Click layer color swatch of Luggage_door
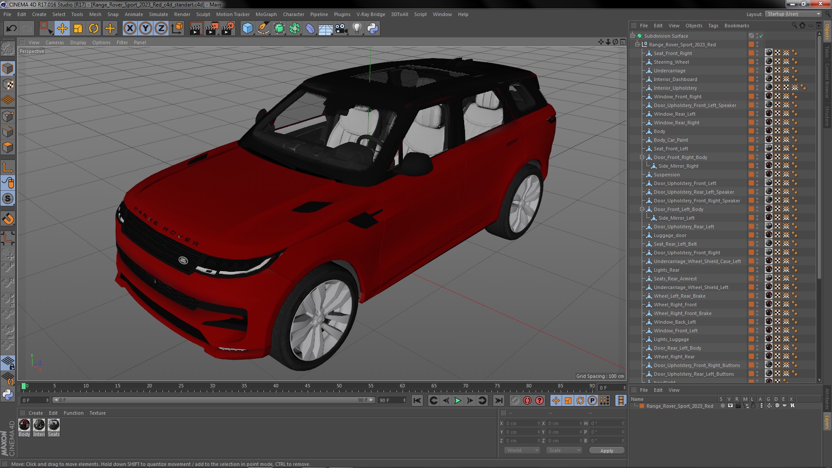This screenshot has height=468, width=832. (x=751, y=235)
